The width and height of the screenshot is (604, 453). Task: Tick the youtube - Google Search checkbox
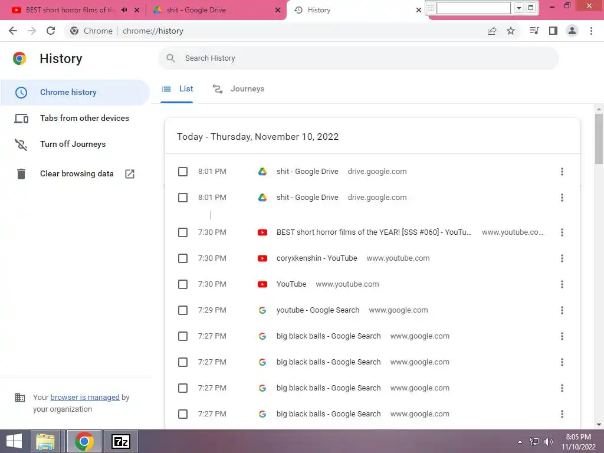pos(183,310)
